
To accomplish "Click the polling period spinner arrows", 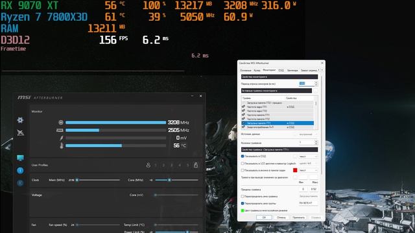I will click(316, 83).
